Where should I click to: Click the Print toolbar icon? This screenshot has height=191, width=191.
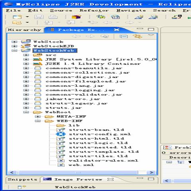tap(53, 17)
